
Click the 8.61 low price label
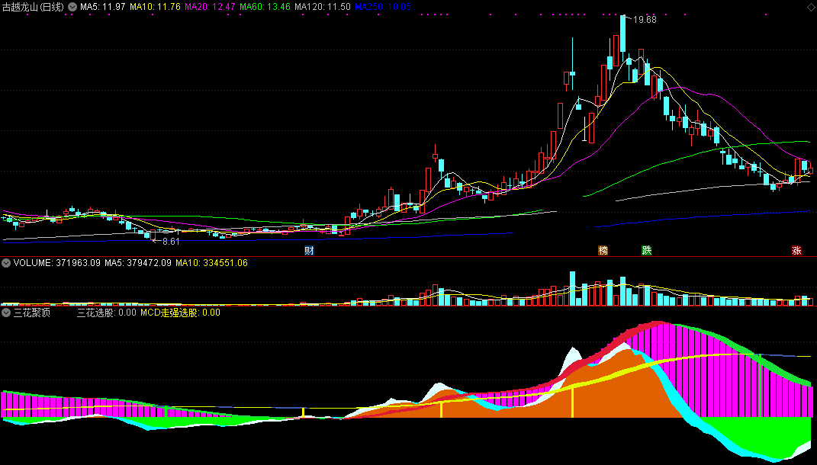coord(171,242)
